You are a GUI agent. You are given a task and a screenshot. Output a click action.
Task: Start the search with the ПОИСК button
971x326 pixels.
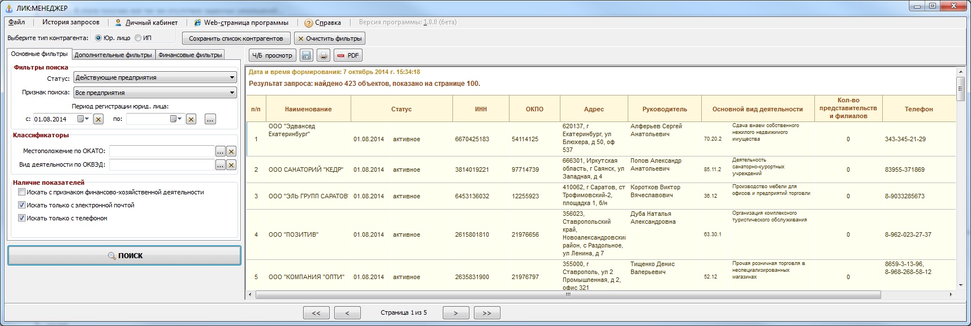point(124,255)
